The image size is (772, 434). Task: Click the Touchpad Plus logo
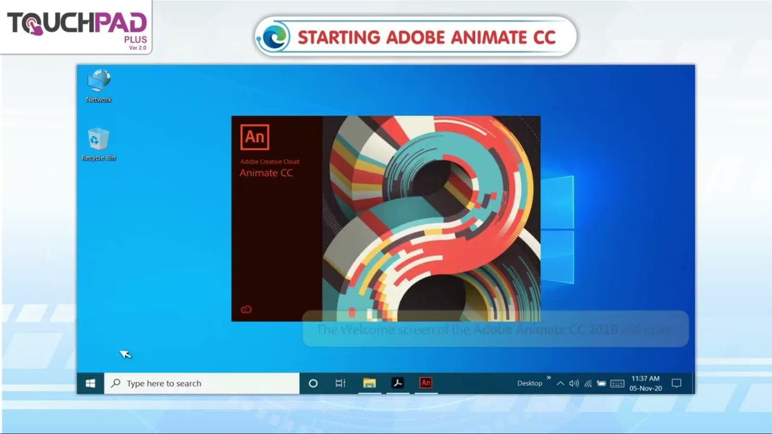click(77, 28)
